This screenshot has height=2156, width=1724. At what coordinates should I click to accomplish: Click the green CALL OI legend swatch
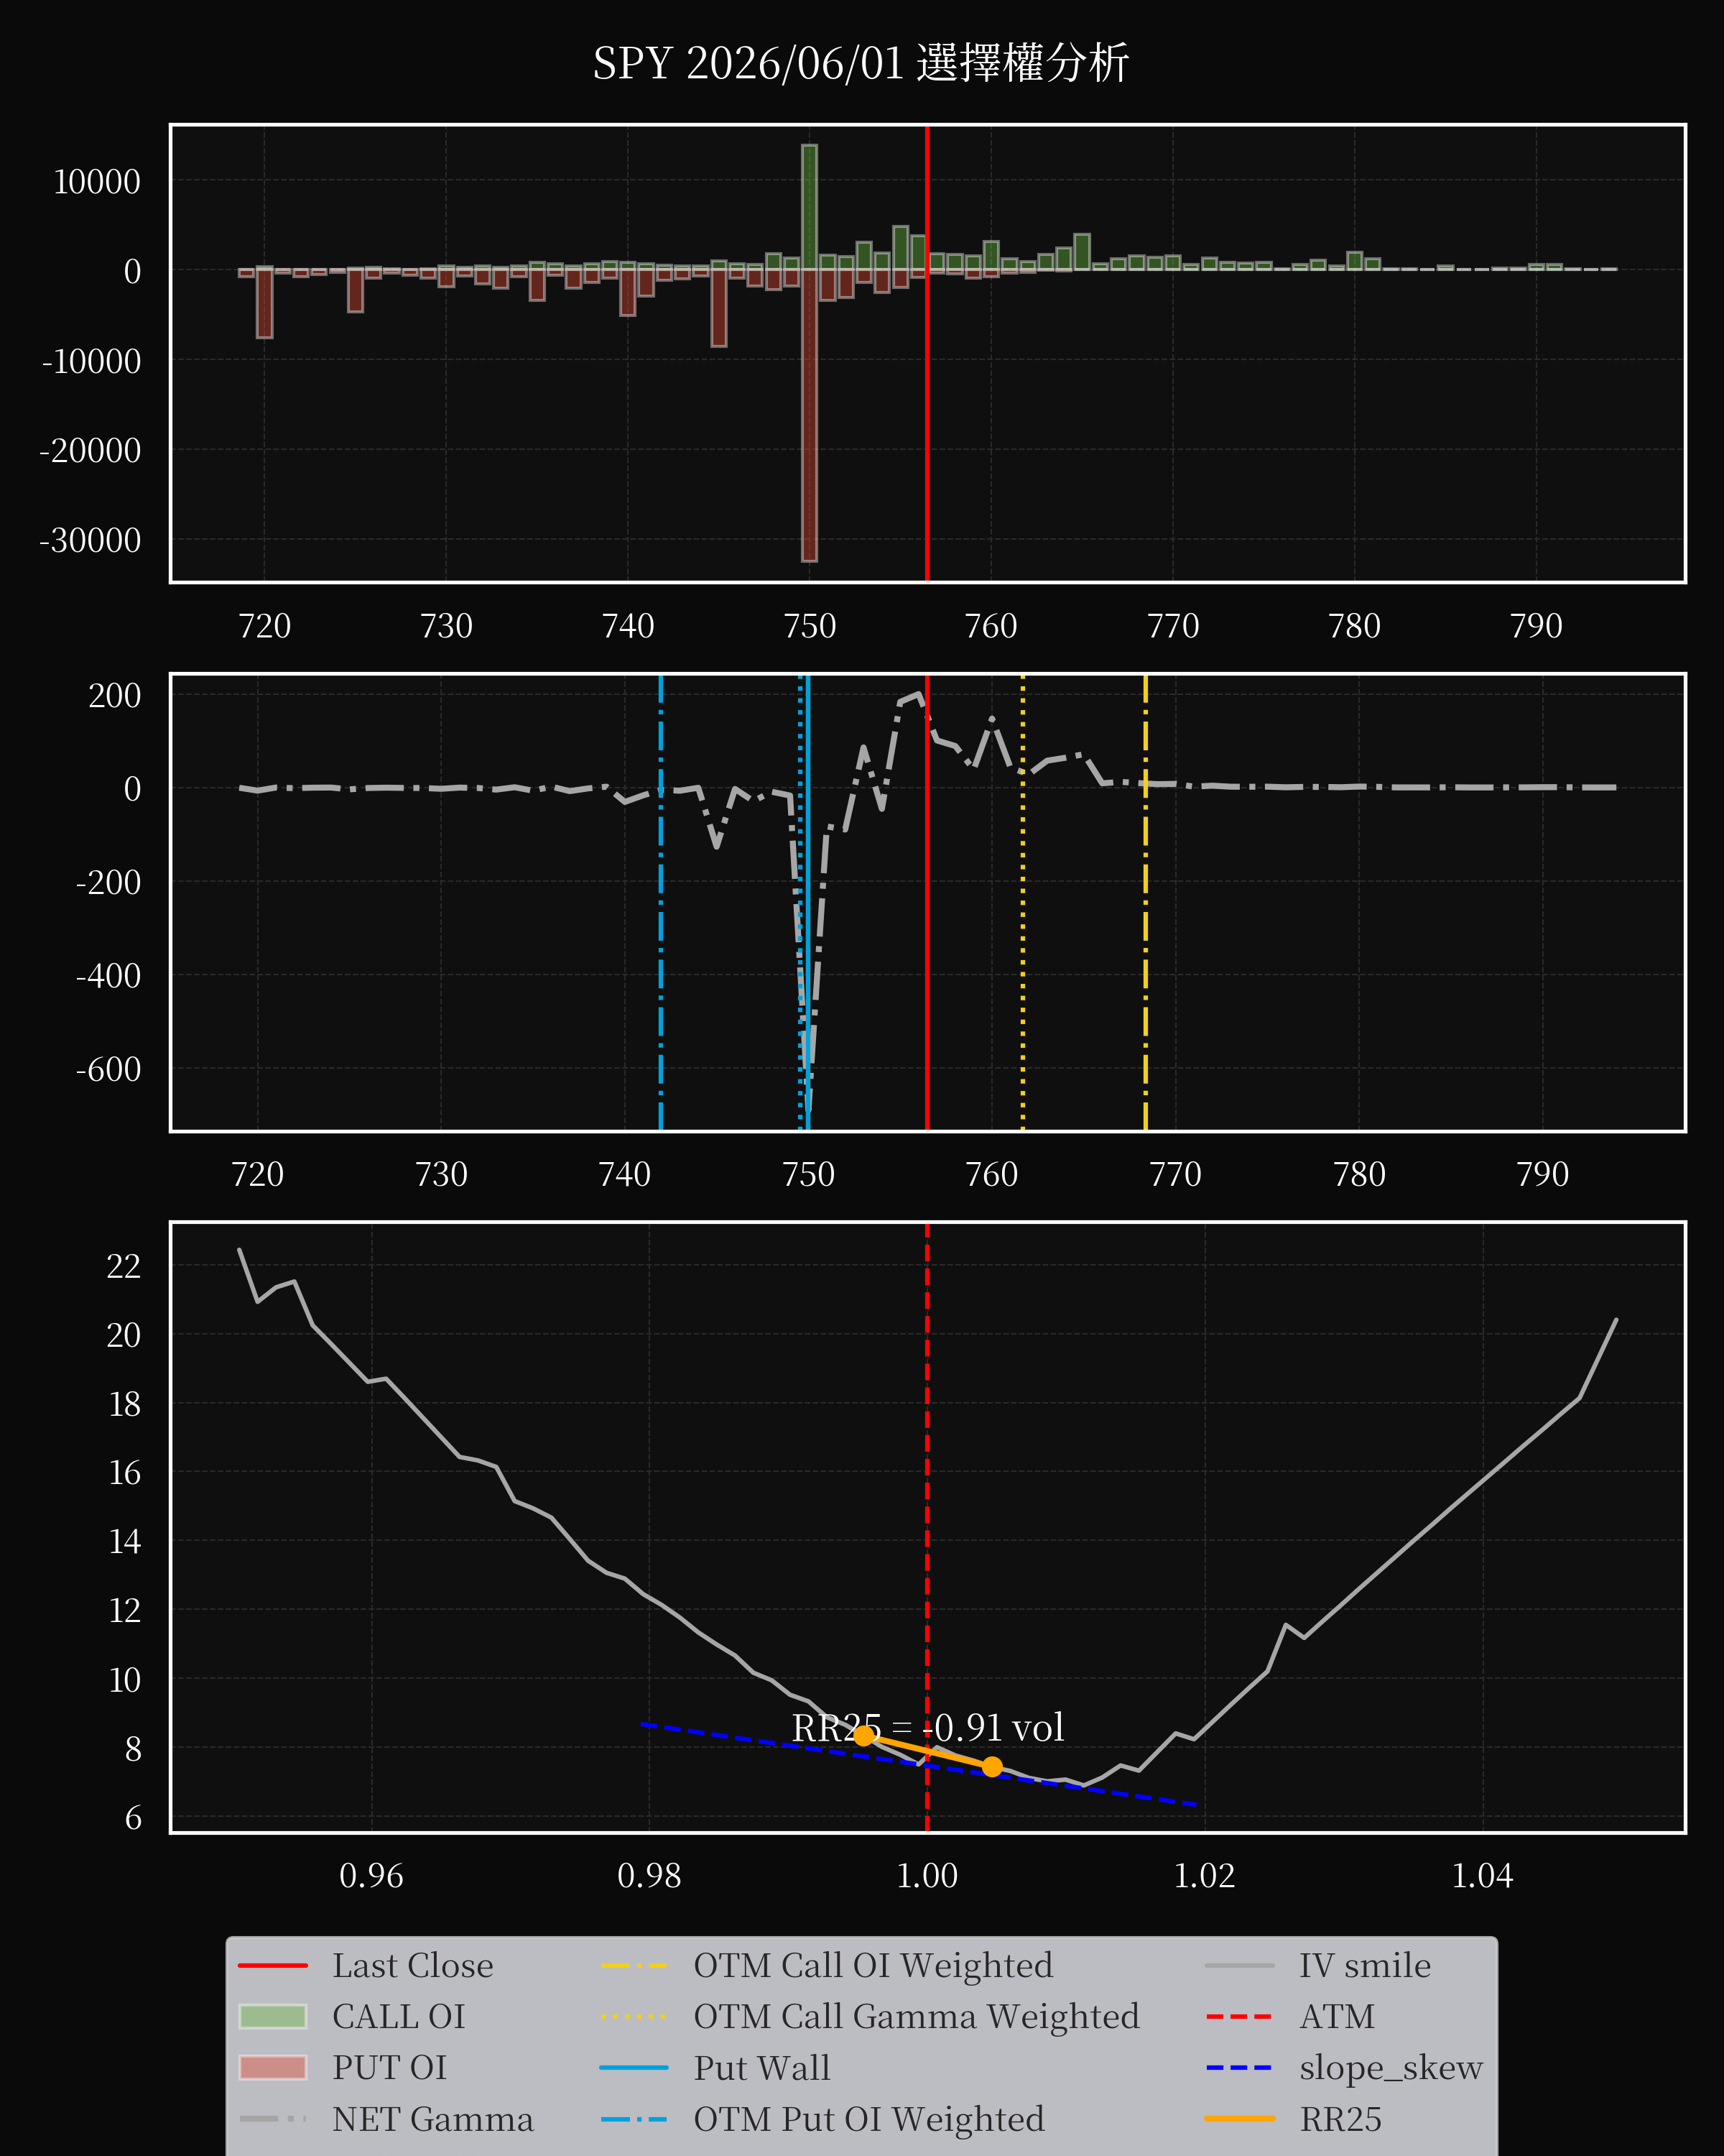pyautogui.click(x=273, y=2017)
